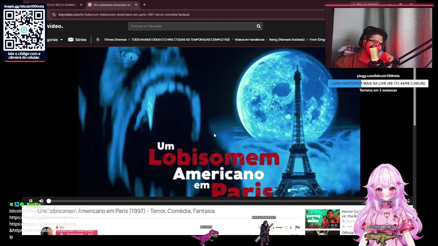Open the 'Filmes Diversos' link

point(115,40)
